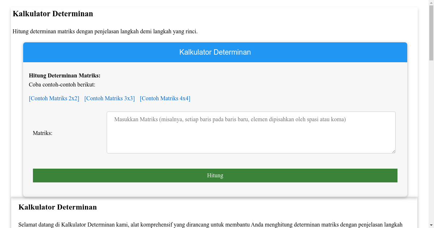The height and width of the screenshot is (228, 434).
Task: Click the Matriks field label
Action: pyautogui.click(x=43, y=133)
